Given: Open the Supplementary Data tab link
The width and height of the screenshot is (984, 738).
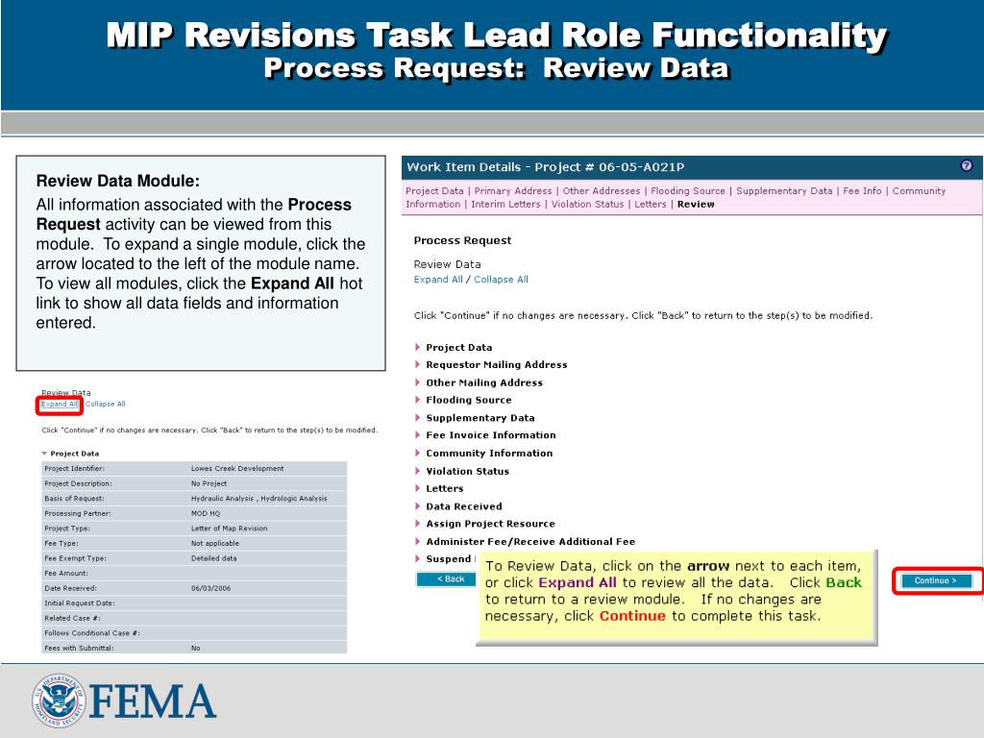Looking at the screenshot, I should click(x=784, y=191).
